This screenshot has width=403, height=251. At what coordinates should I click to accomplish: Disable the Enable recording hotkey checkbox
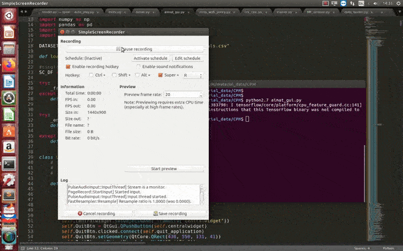68,66
